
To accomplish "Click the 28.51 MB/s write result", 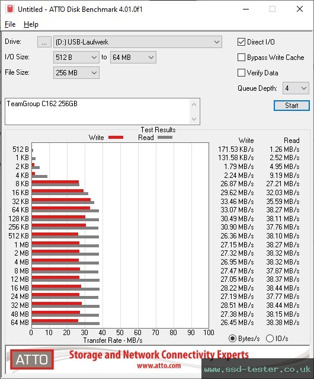I will [237, 305].
